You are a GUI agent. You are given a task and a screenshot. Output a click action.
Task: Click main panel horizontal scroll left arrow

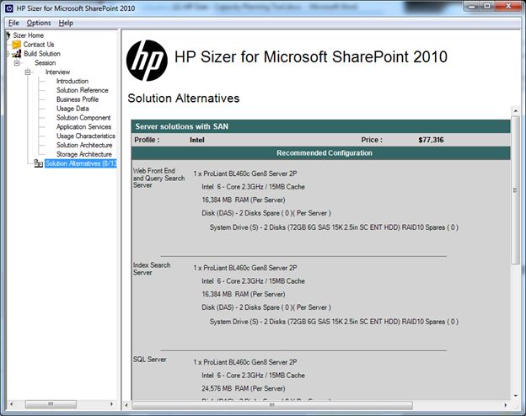coord(126,405)
